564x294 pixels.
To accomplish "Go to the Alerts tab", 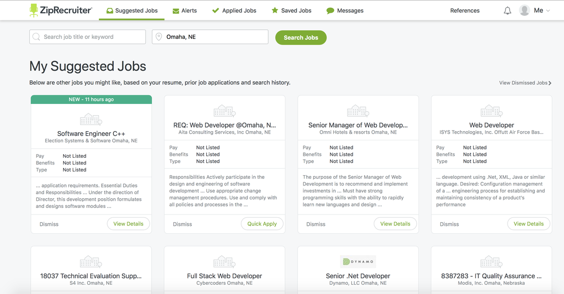I will pos(185,10).
